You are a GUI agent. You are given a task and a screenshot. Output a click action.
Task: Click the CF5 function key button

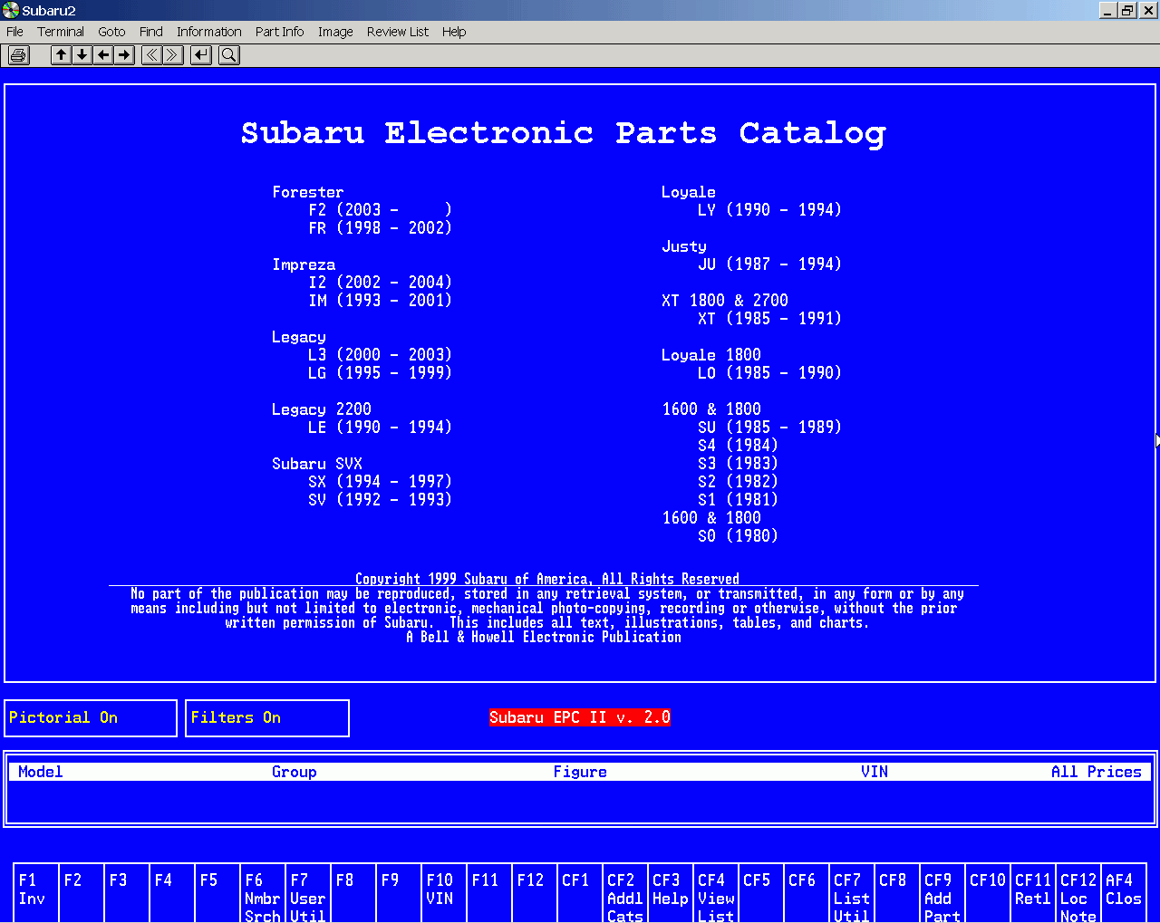761,893
